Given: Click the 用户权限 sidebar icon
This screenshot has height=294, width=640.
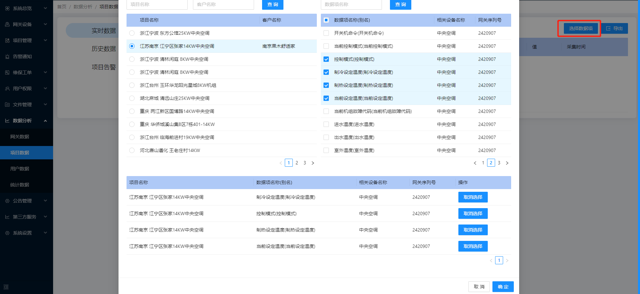Looking at the screenshot, I should click(7, 89).
